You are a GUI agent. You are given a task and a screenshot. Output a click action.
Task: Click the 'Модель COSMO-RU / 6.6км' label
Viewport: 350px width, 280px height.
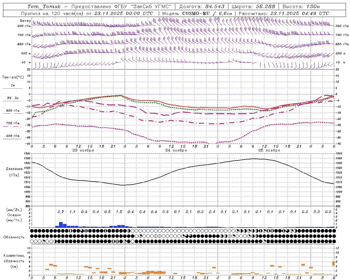point(197,13)
